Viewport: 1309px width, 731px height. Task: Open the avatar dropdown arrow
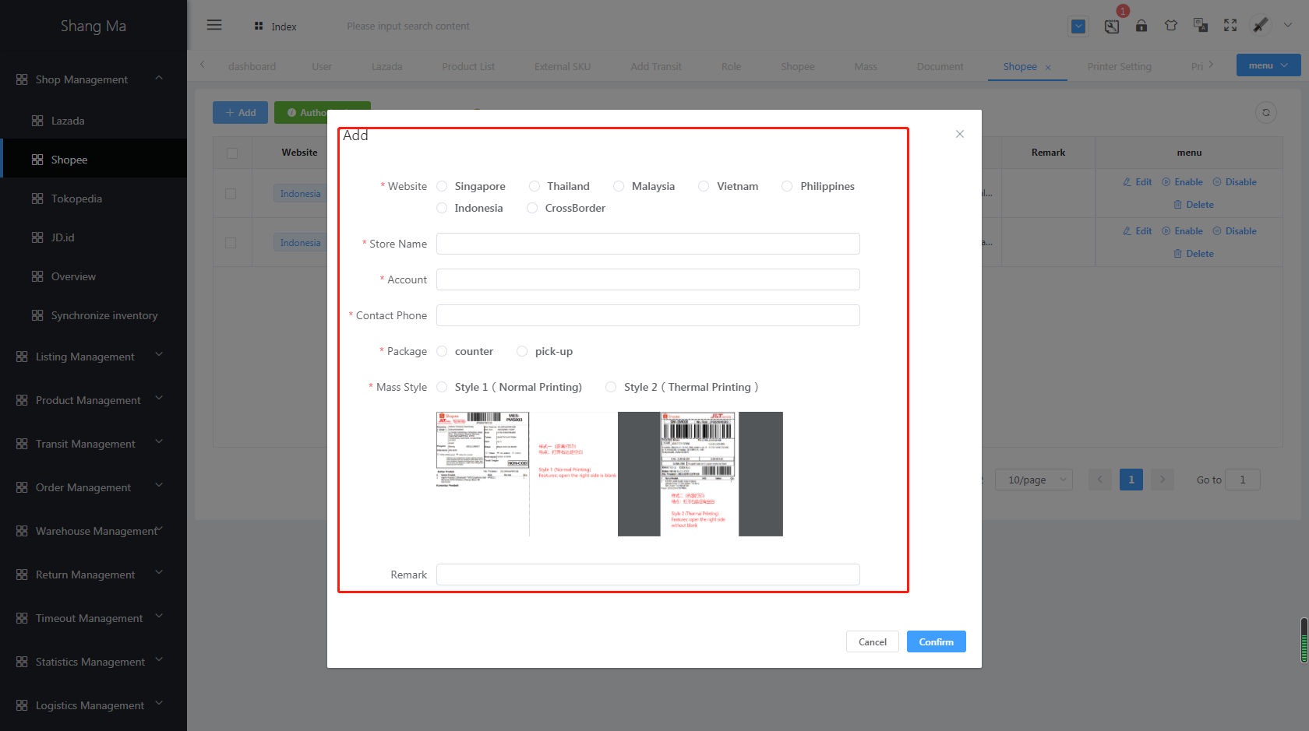1288,25
